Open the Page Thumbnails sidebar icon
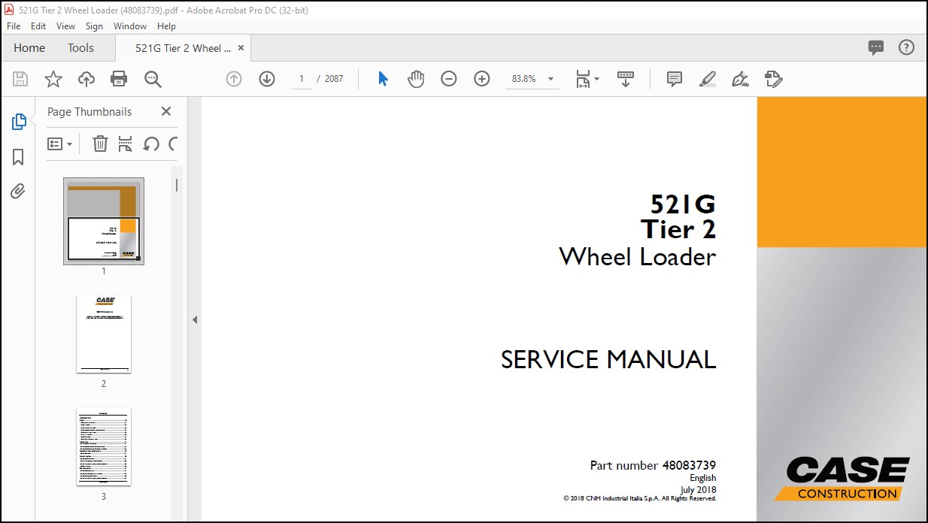The height and width of the screenshot is (523, 928). coord(19,122)
